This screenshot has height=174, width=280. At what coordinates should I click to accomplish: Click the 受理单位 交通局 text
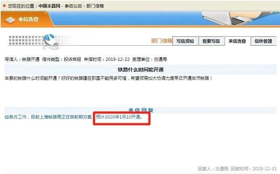tap(150, 59)
